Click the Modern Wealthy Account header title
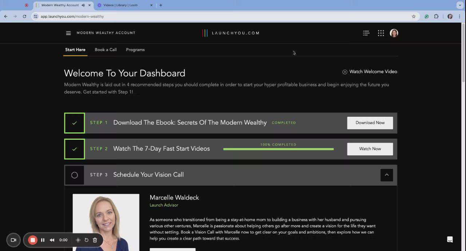 point(106,33)
